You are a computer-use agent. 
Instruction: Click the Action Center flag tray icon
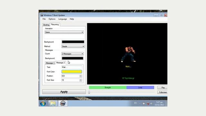[x=144, y=103]
